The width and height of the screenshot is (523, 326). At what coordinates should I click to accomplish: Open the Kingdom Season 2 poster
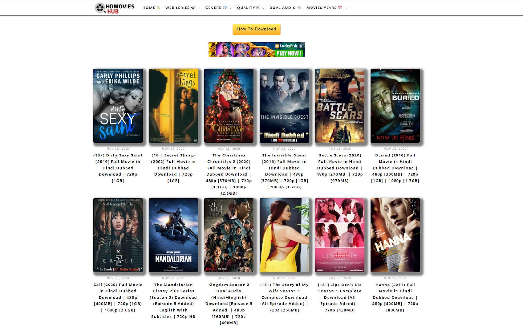click(229, 235)
